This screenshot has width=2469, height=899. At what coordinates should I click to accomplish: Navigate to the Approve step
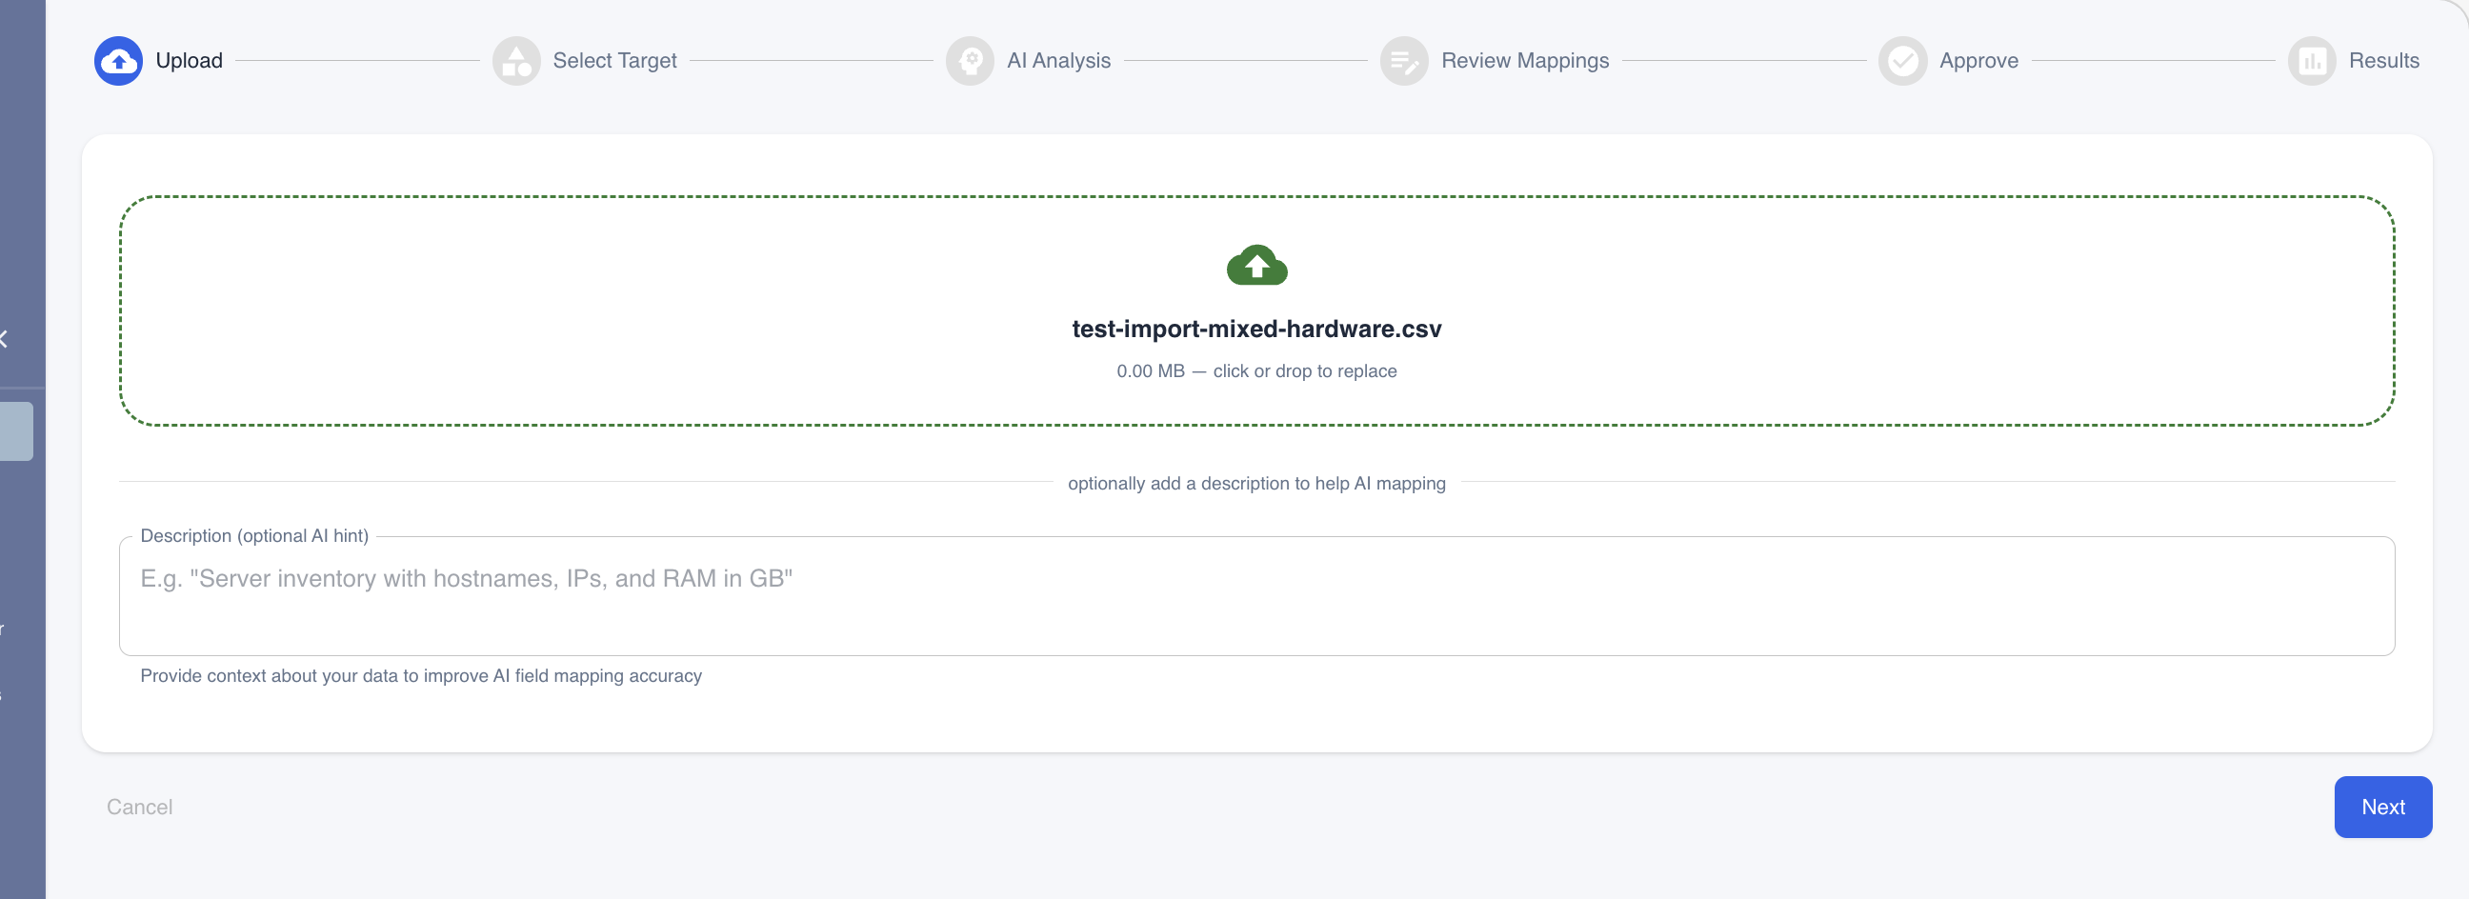(x=1978, y=60)
